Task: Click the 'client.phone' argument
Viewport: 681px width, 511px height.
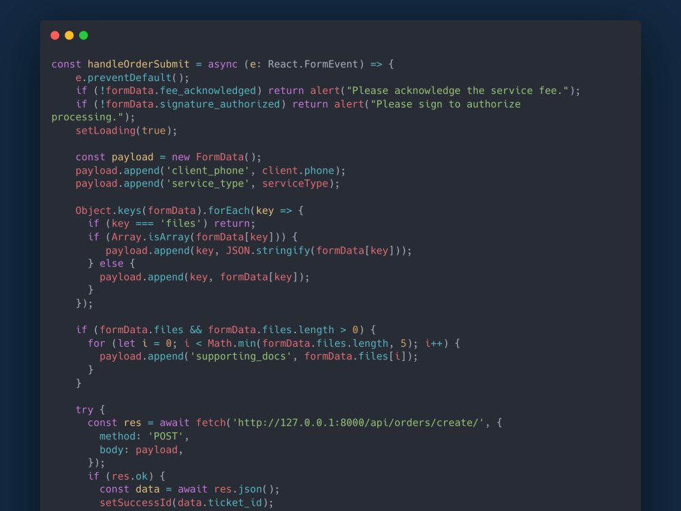Action: click(x=298, y=171)
